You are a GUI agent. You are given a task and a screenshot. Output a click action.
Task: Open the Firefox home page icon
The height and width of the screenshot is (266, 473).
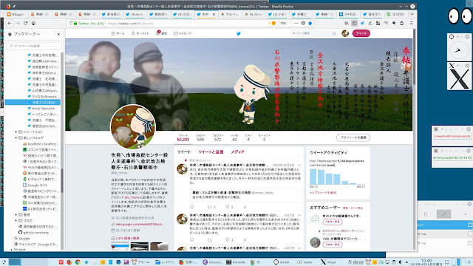coord(33,23)
